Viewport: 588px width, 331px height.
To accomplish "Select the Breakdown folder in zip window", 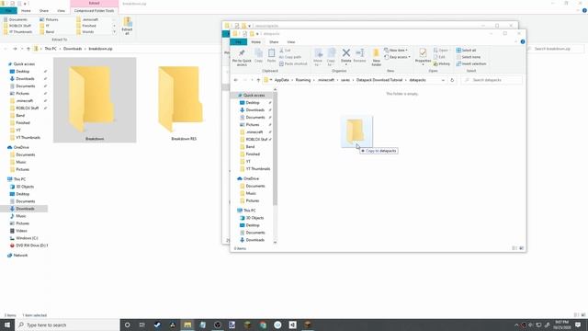I will (95, 100).
